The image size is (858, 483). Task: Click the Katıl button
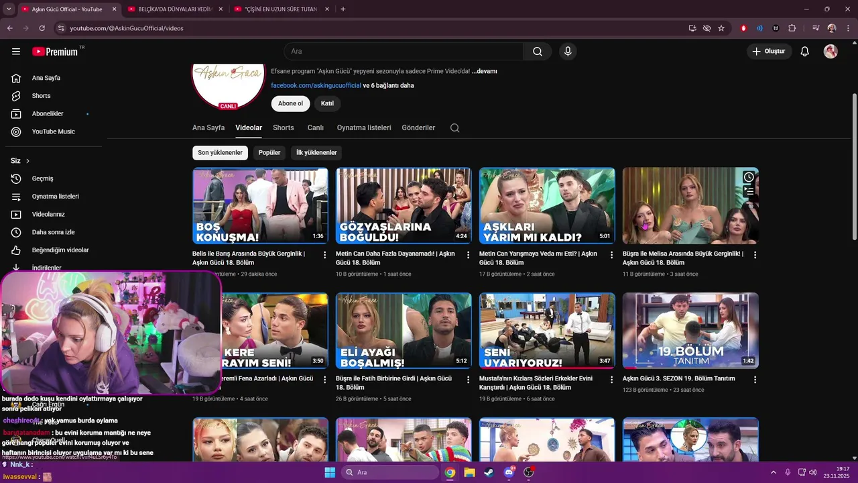tap(327, 103)
